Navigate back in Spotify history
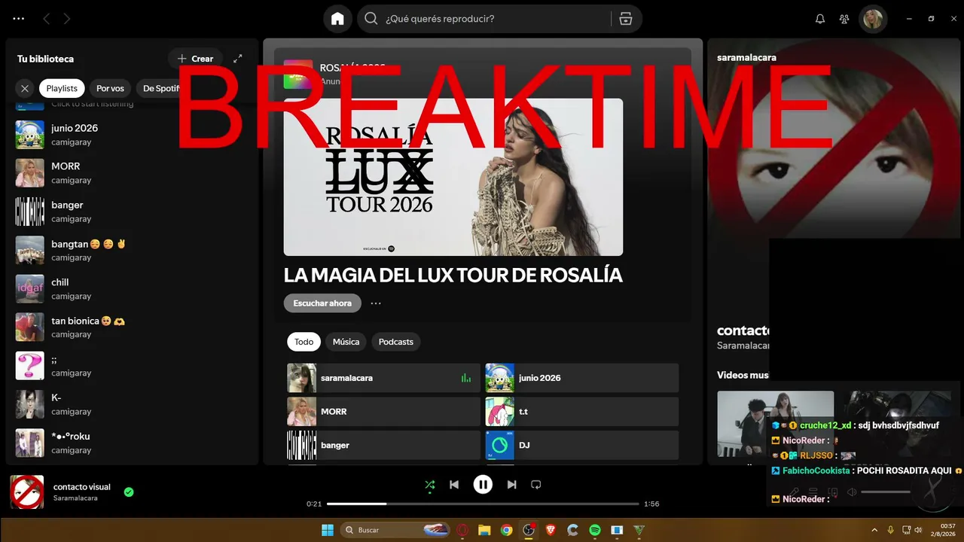The image size is (964, 542). tap(47, 19)
